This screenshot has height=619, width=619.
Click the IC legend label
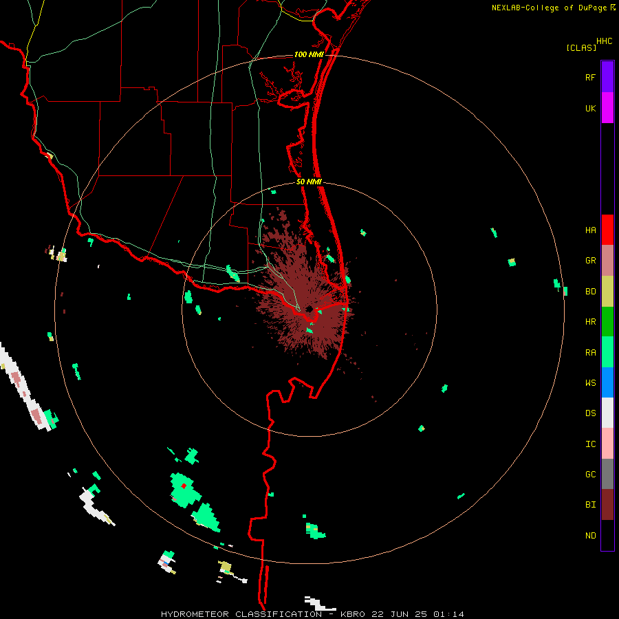tap(590, 444)
